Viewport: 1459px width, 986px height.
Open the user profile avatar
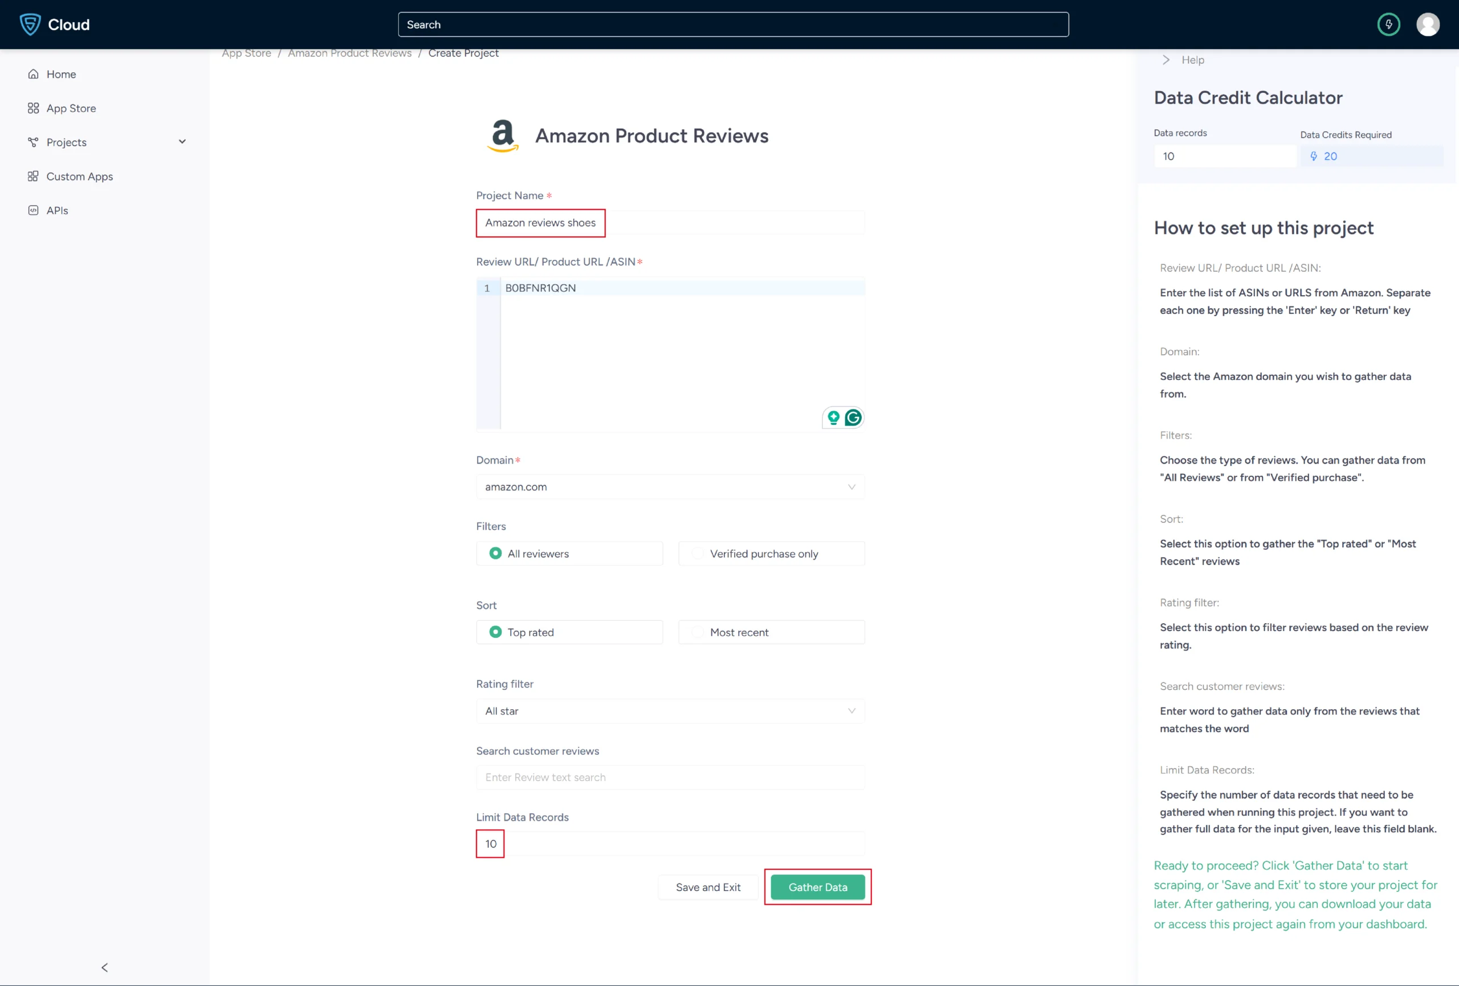pyautogui.click(x=1428, y=24)
